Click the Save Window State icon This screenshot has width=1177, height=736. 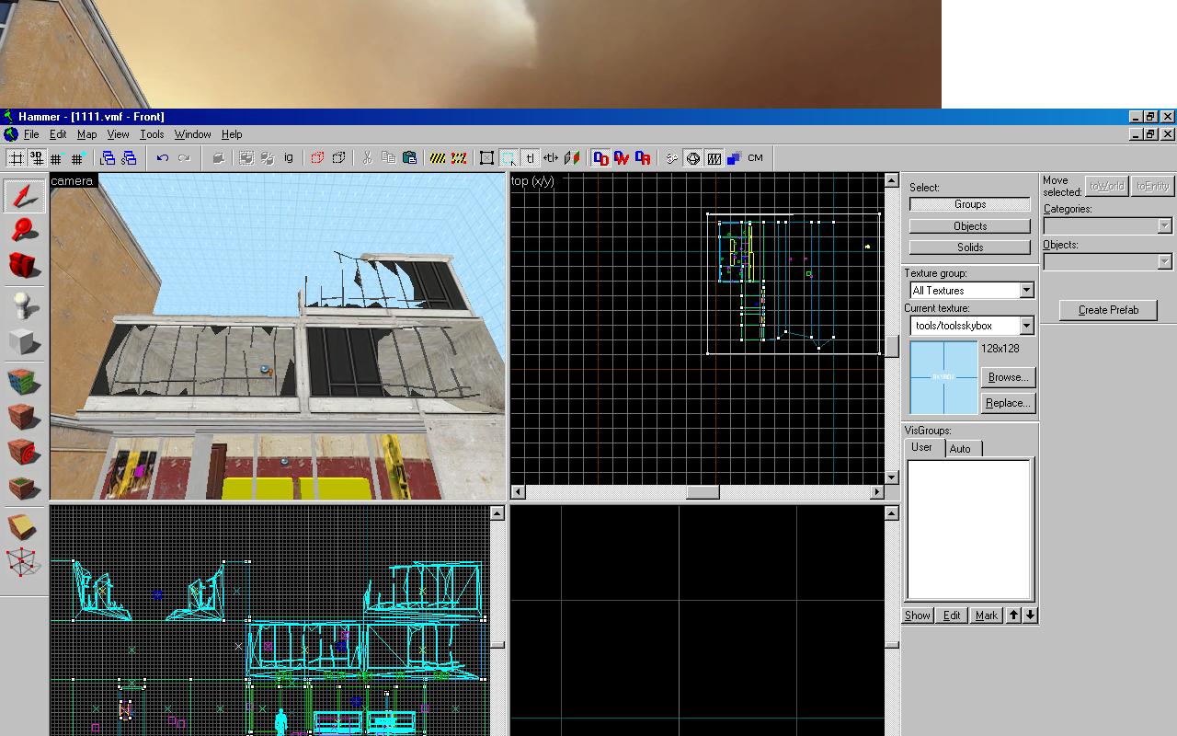point(130,158)
